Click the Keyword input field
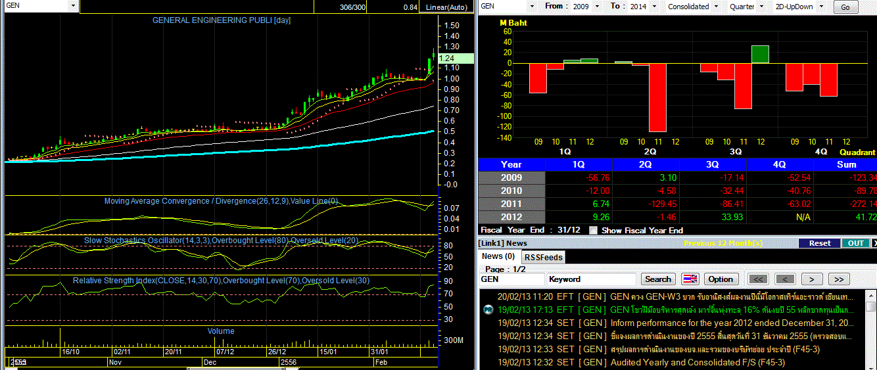Image resolution: width=877 pixels, height=370 pixels. pos(591,279)
